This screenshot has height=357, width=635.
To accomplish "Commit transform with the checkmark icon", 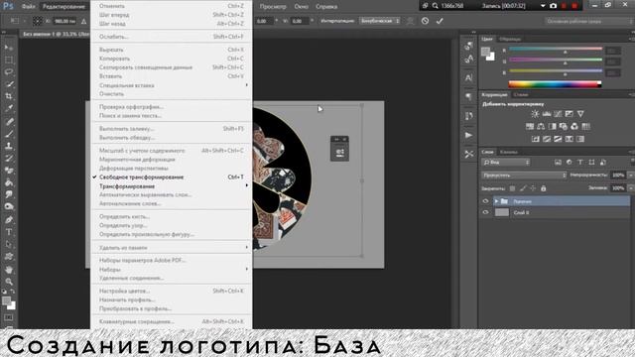I will pos(440,21).
